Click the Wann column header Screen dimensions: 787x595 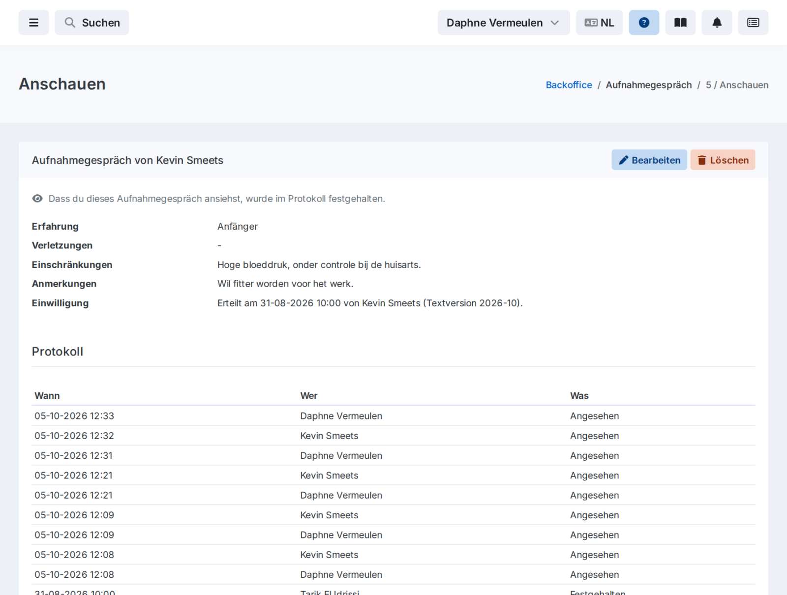point(47,396)
